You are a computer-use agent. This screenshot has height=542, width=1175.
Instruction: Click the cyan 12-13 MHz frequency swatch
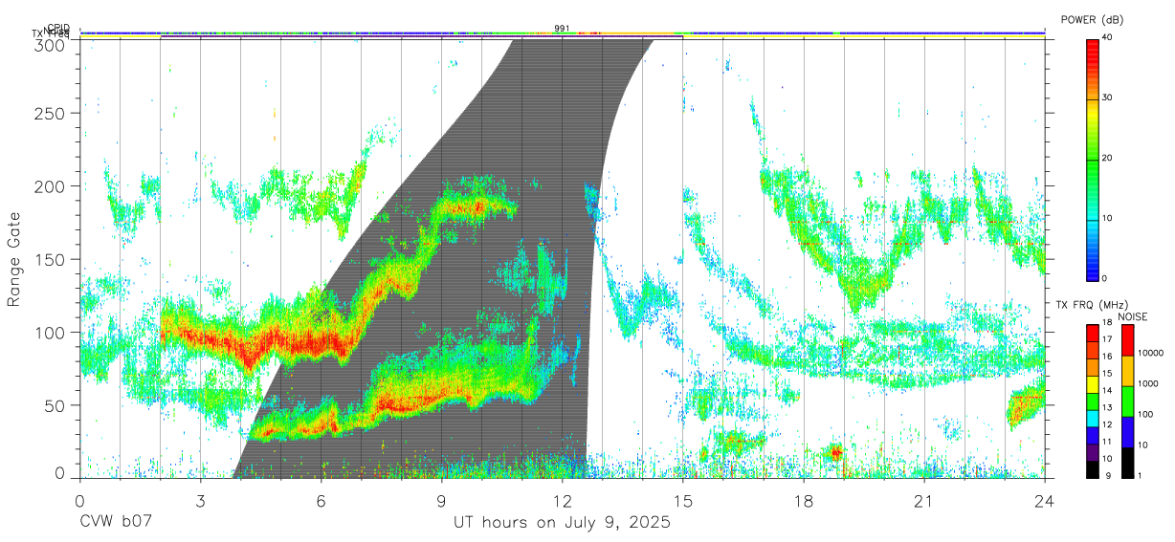coord(1092,418)
